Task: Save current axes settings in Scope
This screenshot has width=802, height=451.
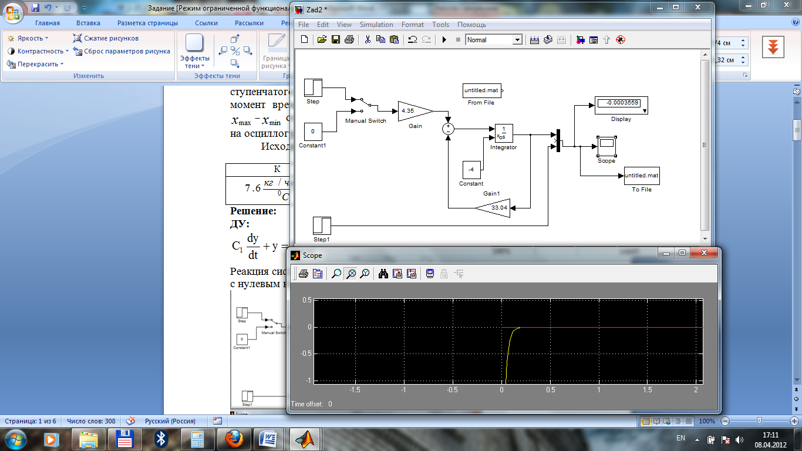Action: tap(397, 273)
